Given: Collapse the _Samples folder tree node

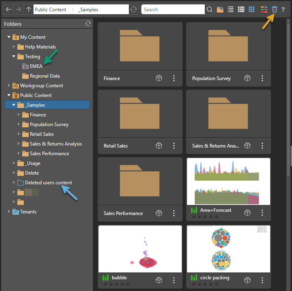Looking at the screenshot, I should coord(14,105).
